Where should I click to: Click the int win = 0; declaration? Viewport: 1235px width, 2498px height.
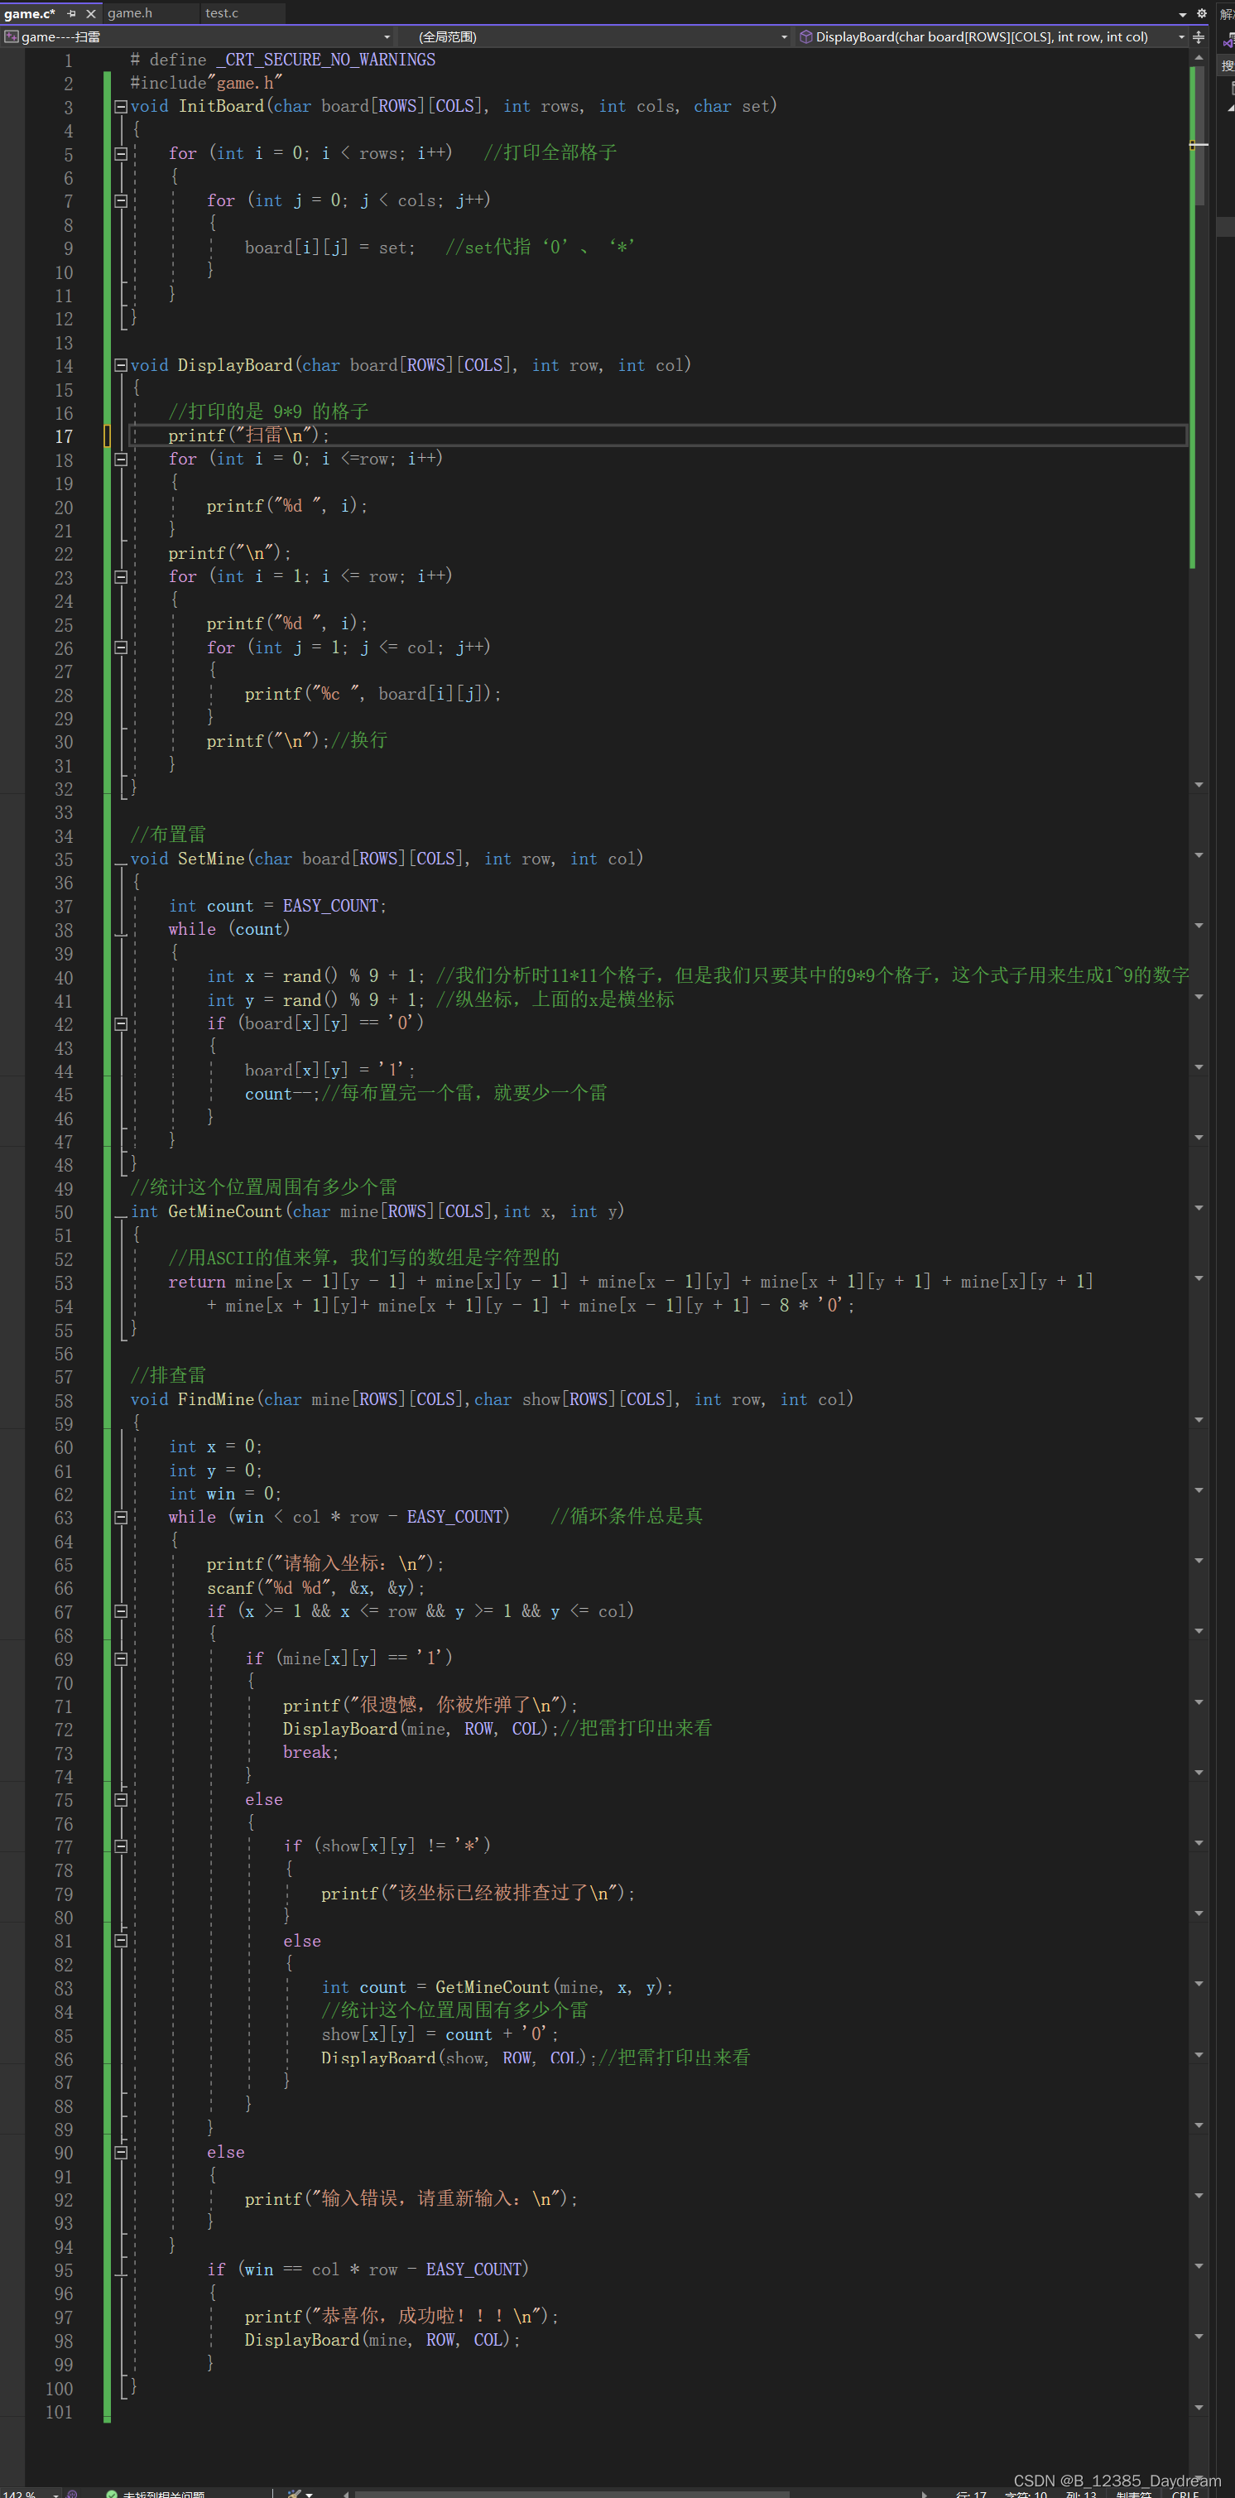tap(225, 1494)
